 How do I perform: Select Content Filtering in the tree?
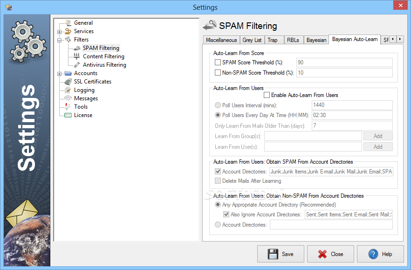click(103, 56)
